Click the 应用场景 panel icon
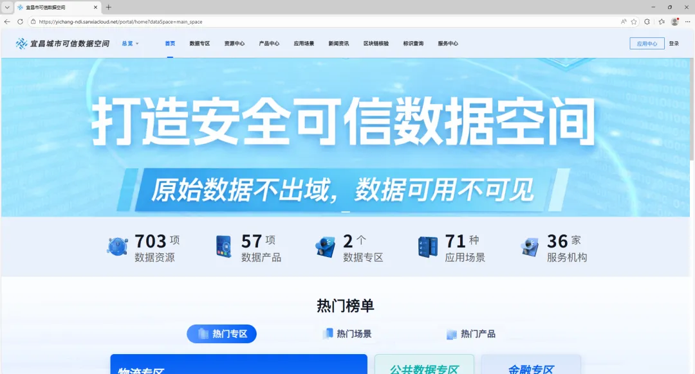Screen dimensions: 695x374 (x=427, y=246)
